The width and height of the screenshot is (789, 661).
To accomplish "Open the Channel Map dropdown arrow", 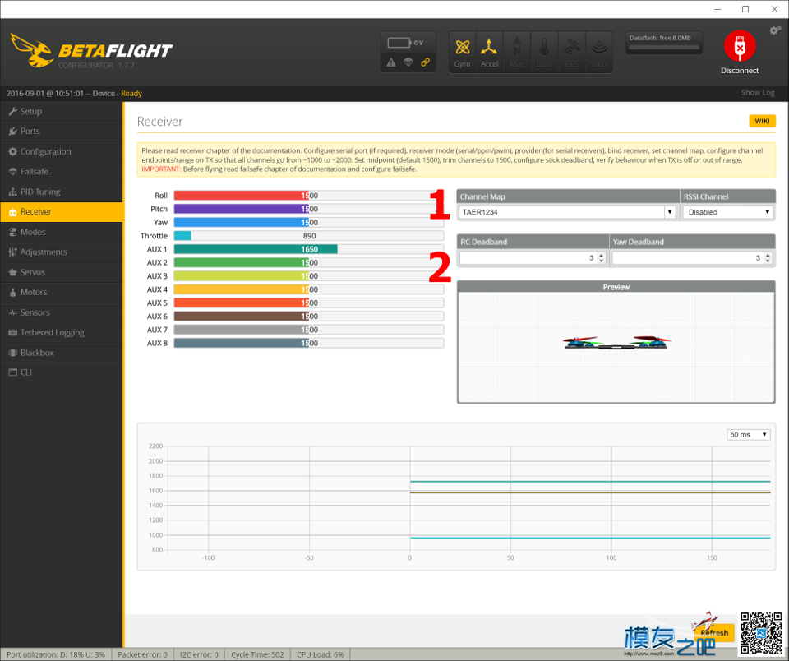I will 669,212.
